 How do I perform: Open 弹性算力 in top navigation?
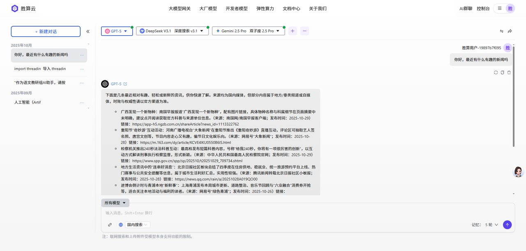[x=265, y=8]
